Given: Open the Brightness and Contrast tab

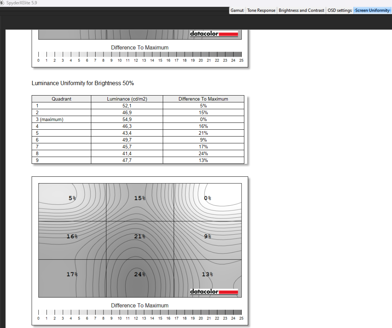Looking at the screenshot, I should click(x=301, y=10).
